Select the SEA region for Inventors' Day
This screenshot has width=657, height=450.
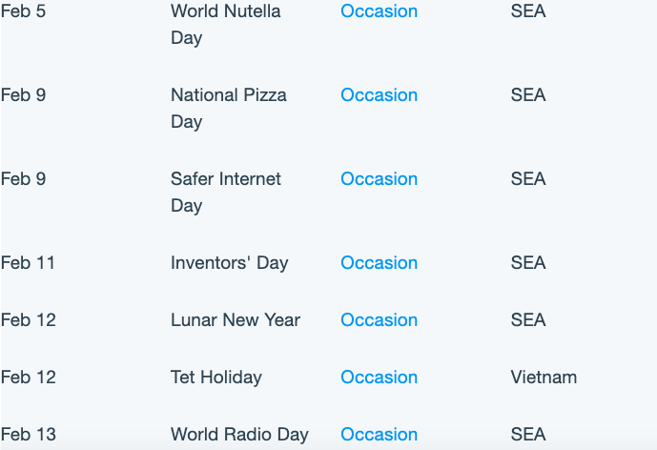pos(528,263)
